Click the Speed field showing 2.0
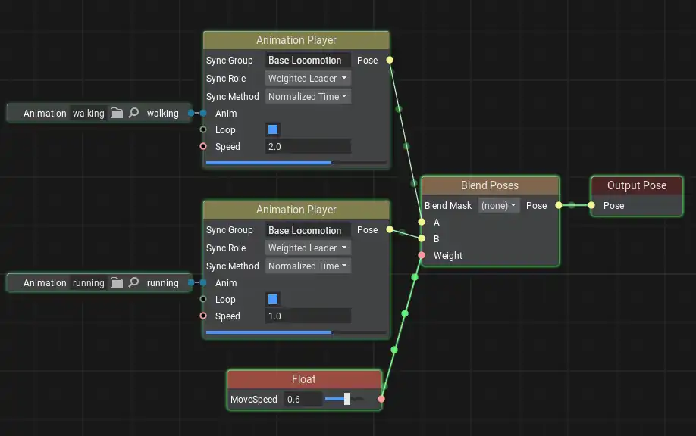This screenshot has width=696, height=436. point(308,147)
